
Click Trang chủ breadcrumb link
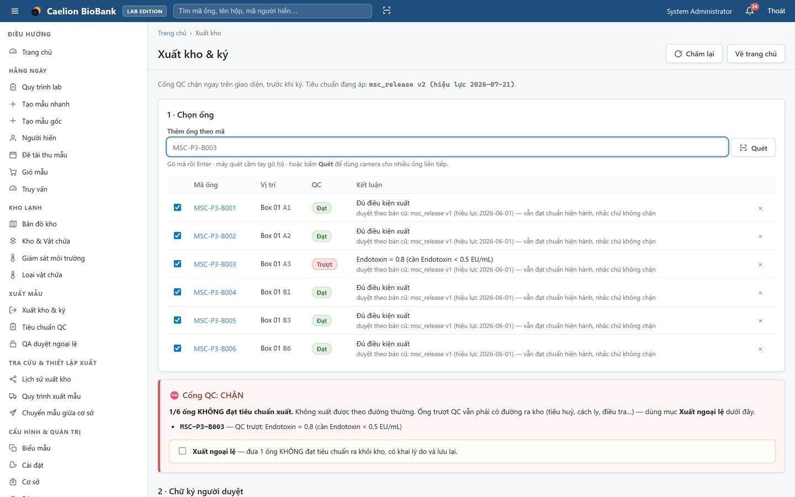click(172, 33)
